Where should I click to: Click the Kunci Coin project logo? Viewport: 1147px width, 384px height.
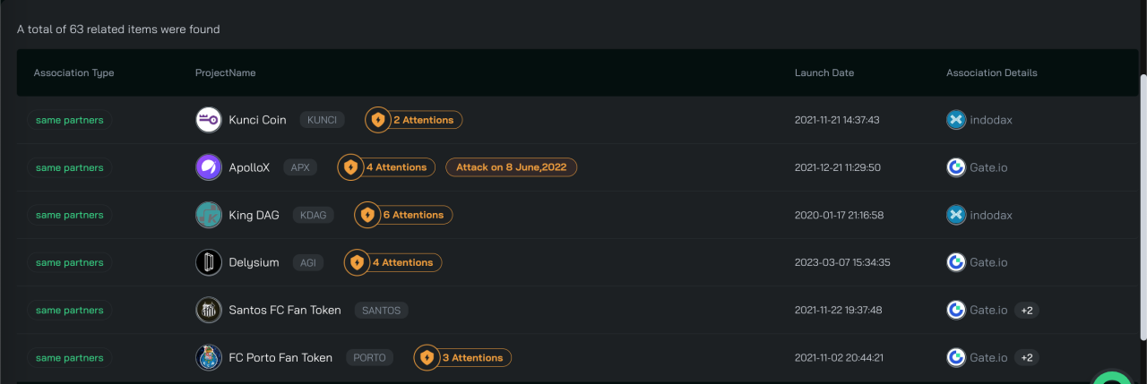pyautogui.click(x=209, y=120)
